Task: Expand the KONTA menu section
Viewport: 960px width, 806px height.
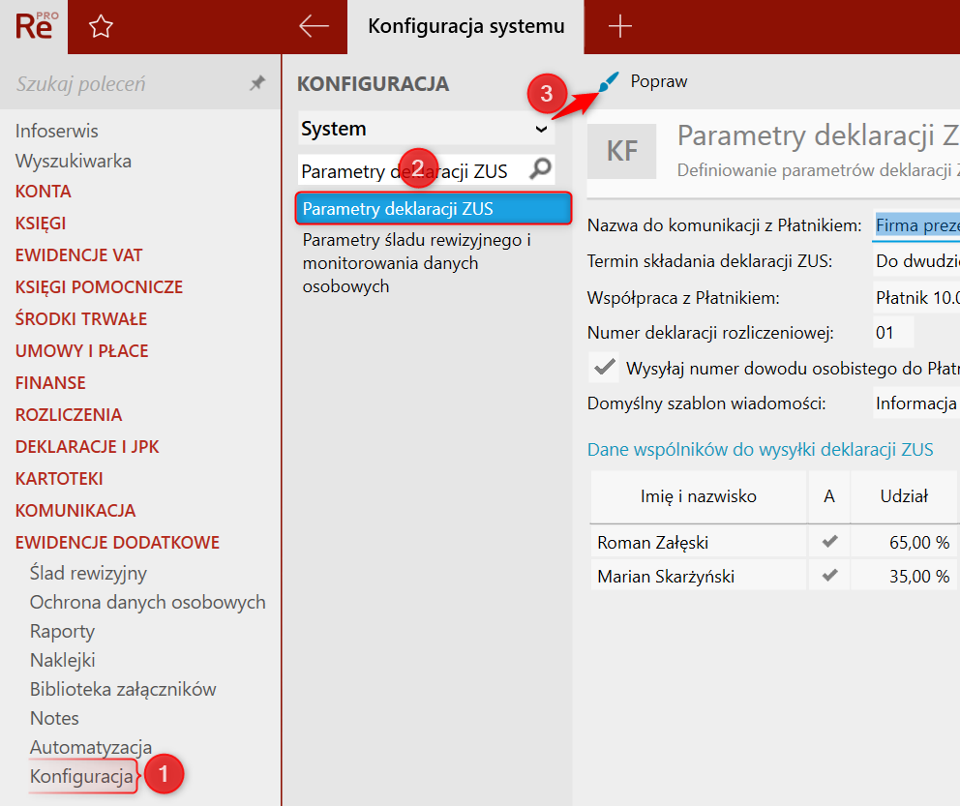Action: (44, 192)
